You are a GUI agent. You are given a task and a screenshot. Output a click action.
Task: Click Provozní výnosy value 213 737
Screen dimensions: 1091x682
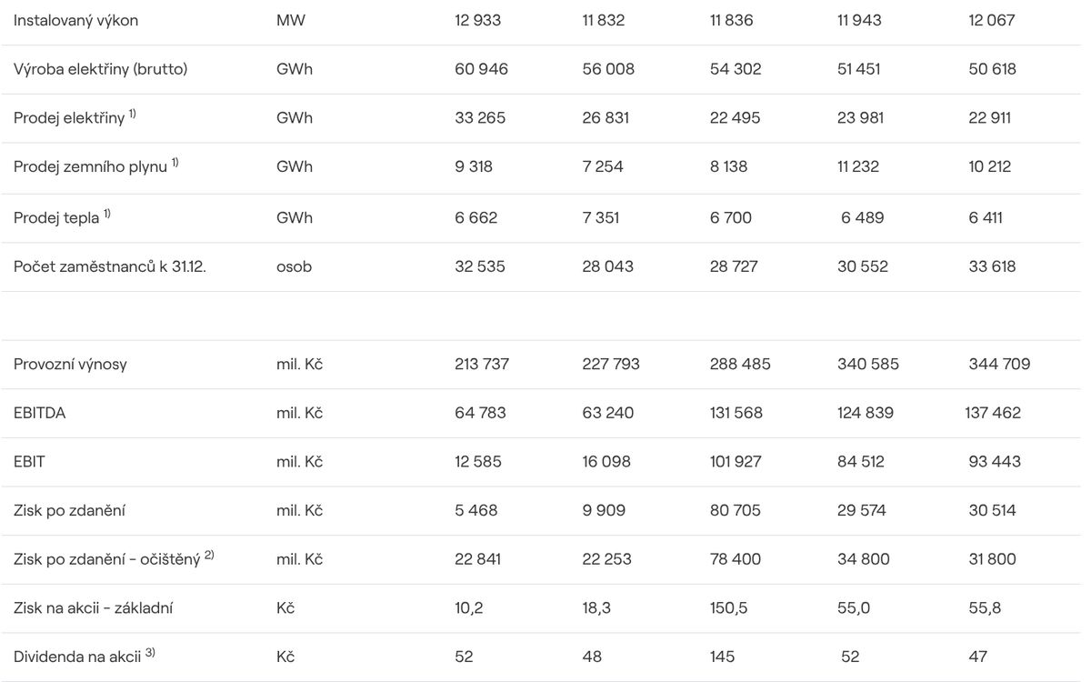coord(482,364)
